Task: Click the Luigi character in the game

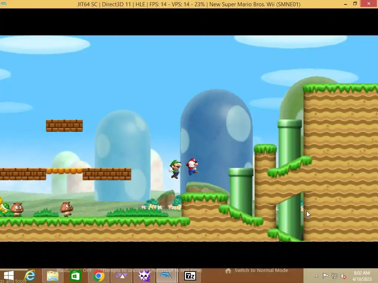Action: (175, 169)
